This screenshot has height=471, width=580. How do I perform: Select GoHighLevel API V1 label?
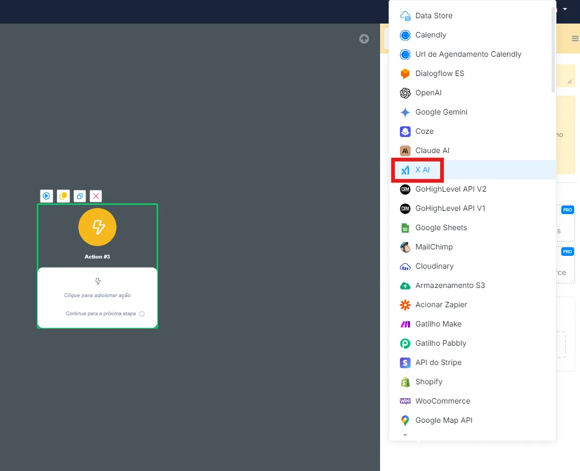coord(450,208)
